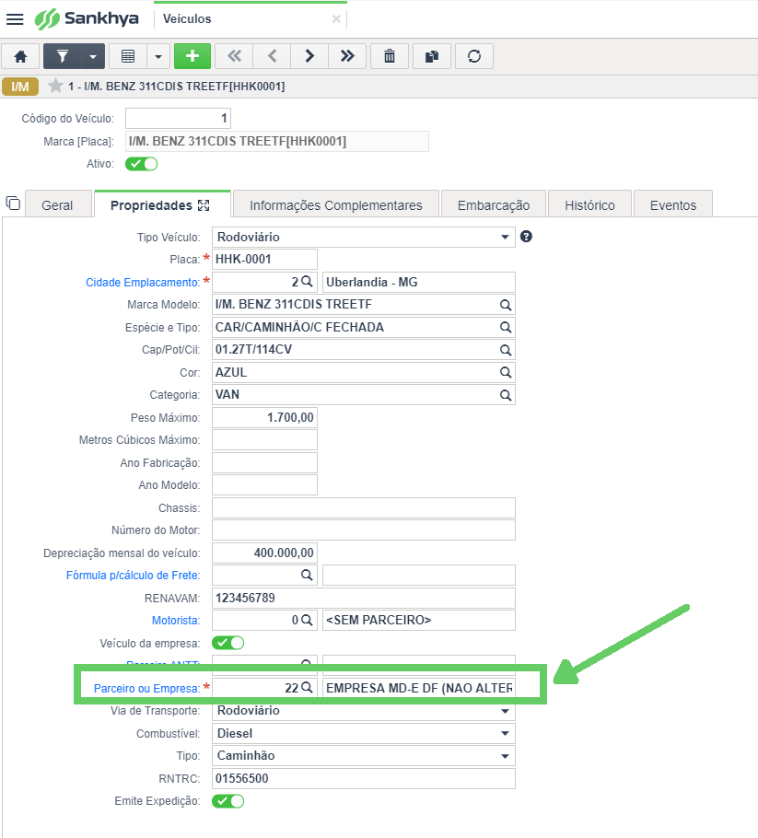
Task: Add a new vehicle record
Action: [x=192, y=56]
